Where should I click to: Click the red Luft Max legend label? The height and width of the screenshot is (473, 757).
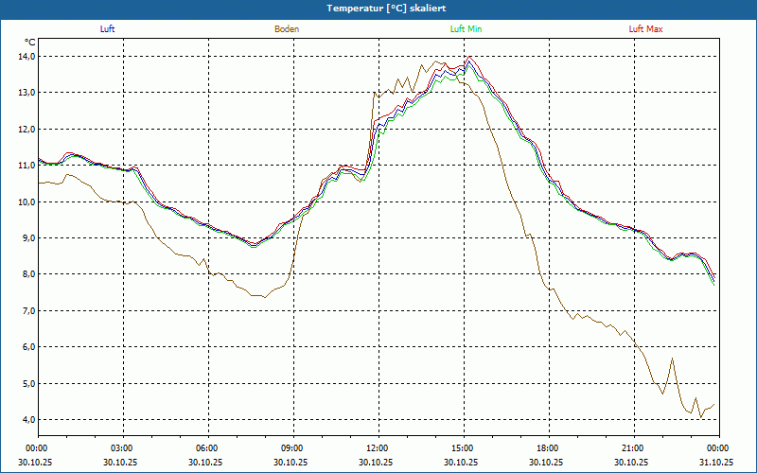[x=645, y=29]
